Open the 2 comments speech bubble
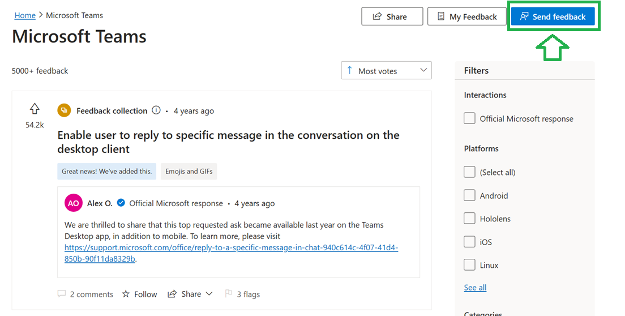This screenshot has height=316, width=625. tap(61, 294)
